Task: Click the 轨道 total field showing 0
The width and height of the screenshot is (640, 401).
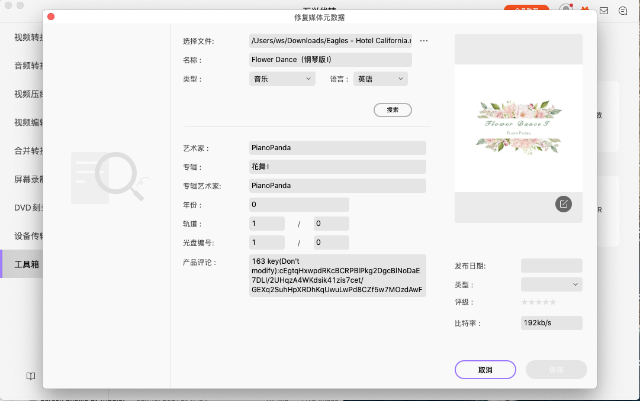Action: [332, 224]
